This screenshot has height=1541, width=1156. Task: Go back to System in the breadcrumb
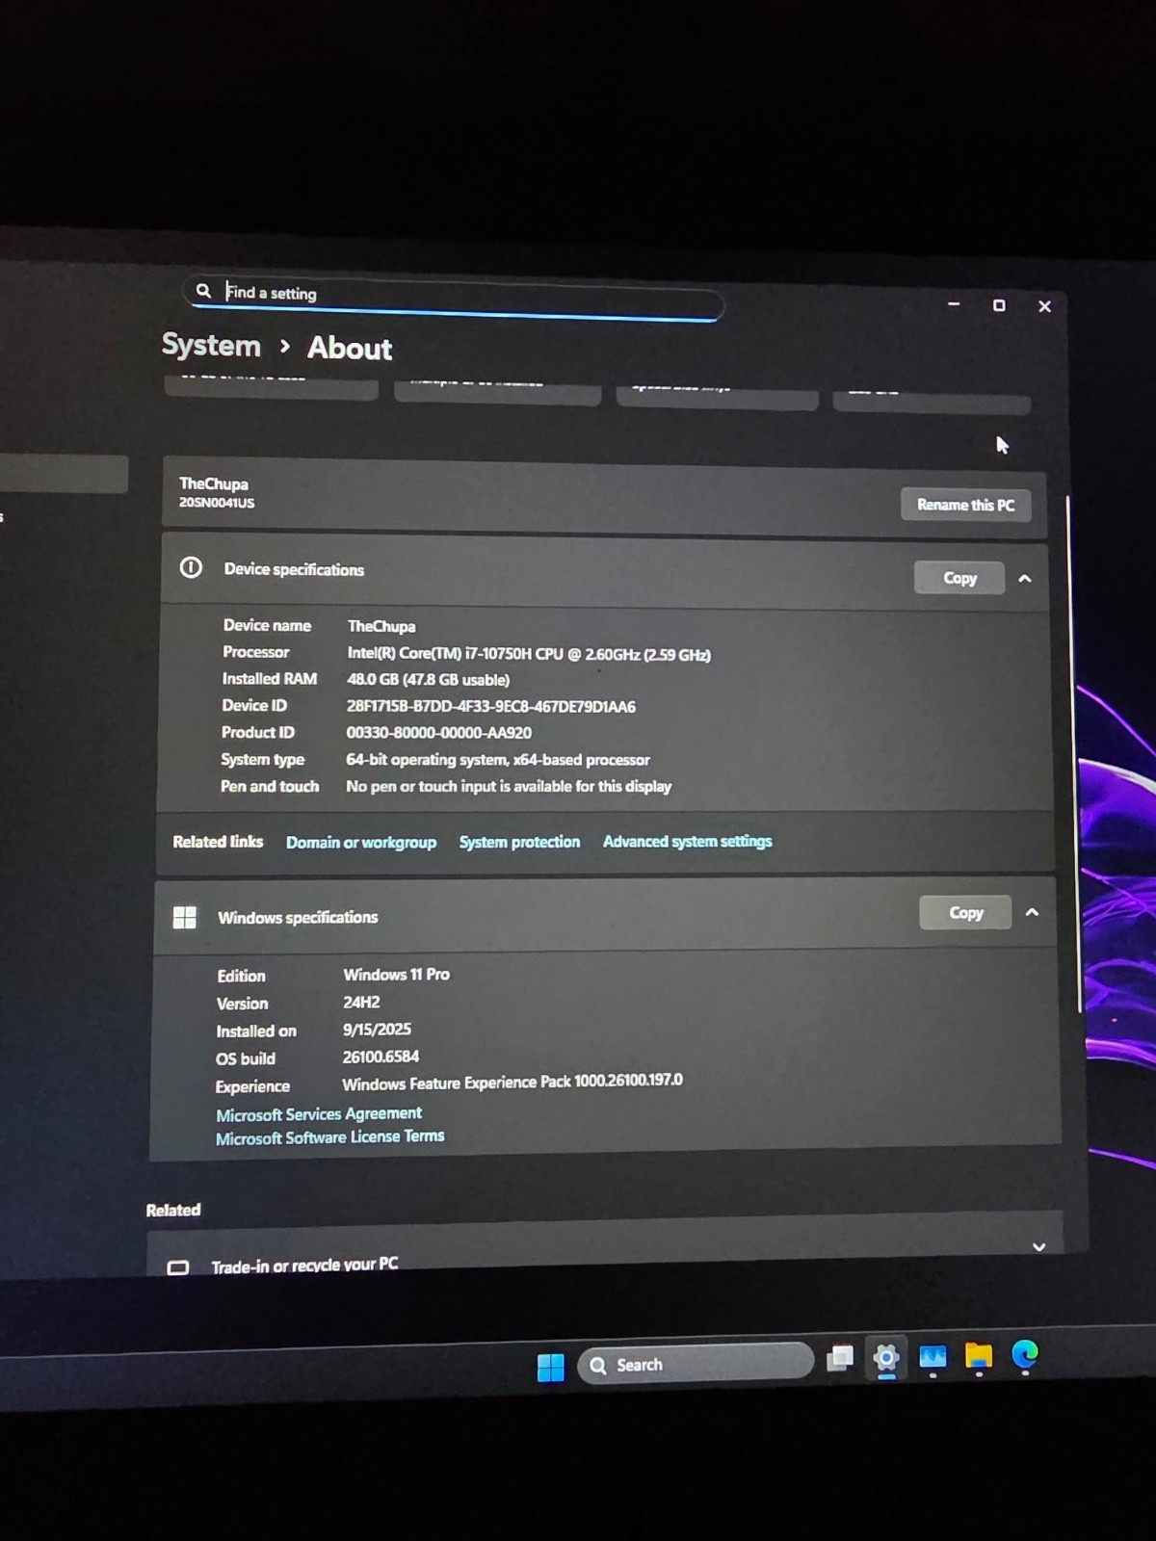coord(211,345)
